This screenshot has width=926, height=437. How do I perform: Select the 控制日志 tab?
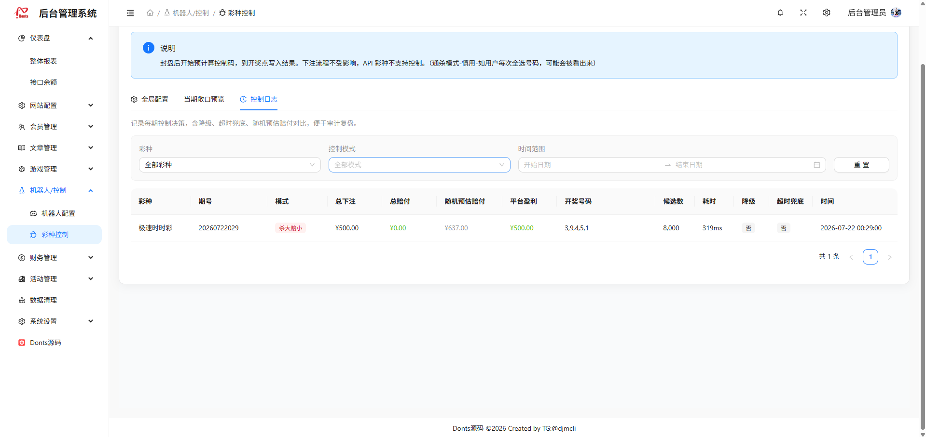259,99
